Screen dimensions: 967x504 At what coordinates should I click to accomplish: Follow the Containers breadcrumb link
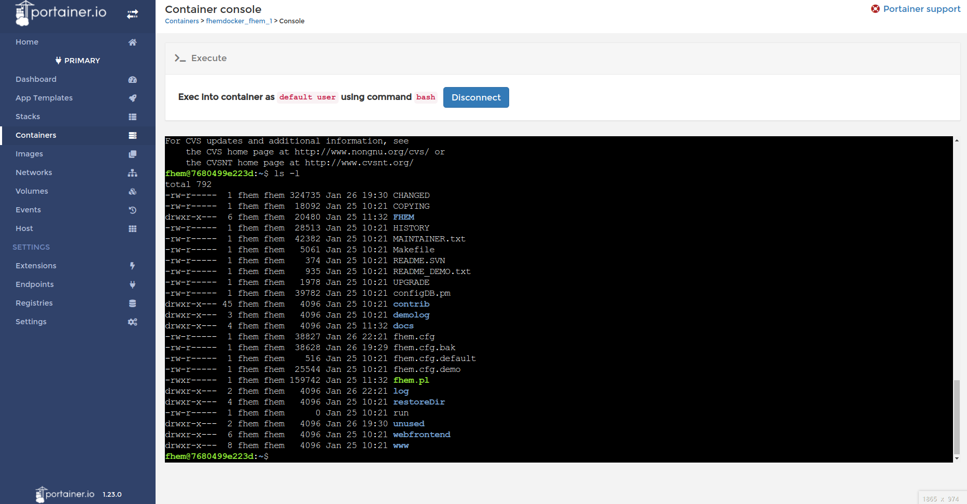[181, 21]
